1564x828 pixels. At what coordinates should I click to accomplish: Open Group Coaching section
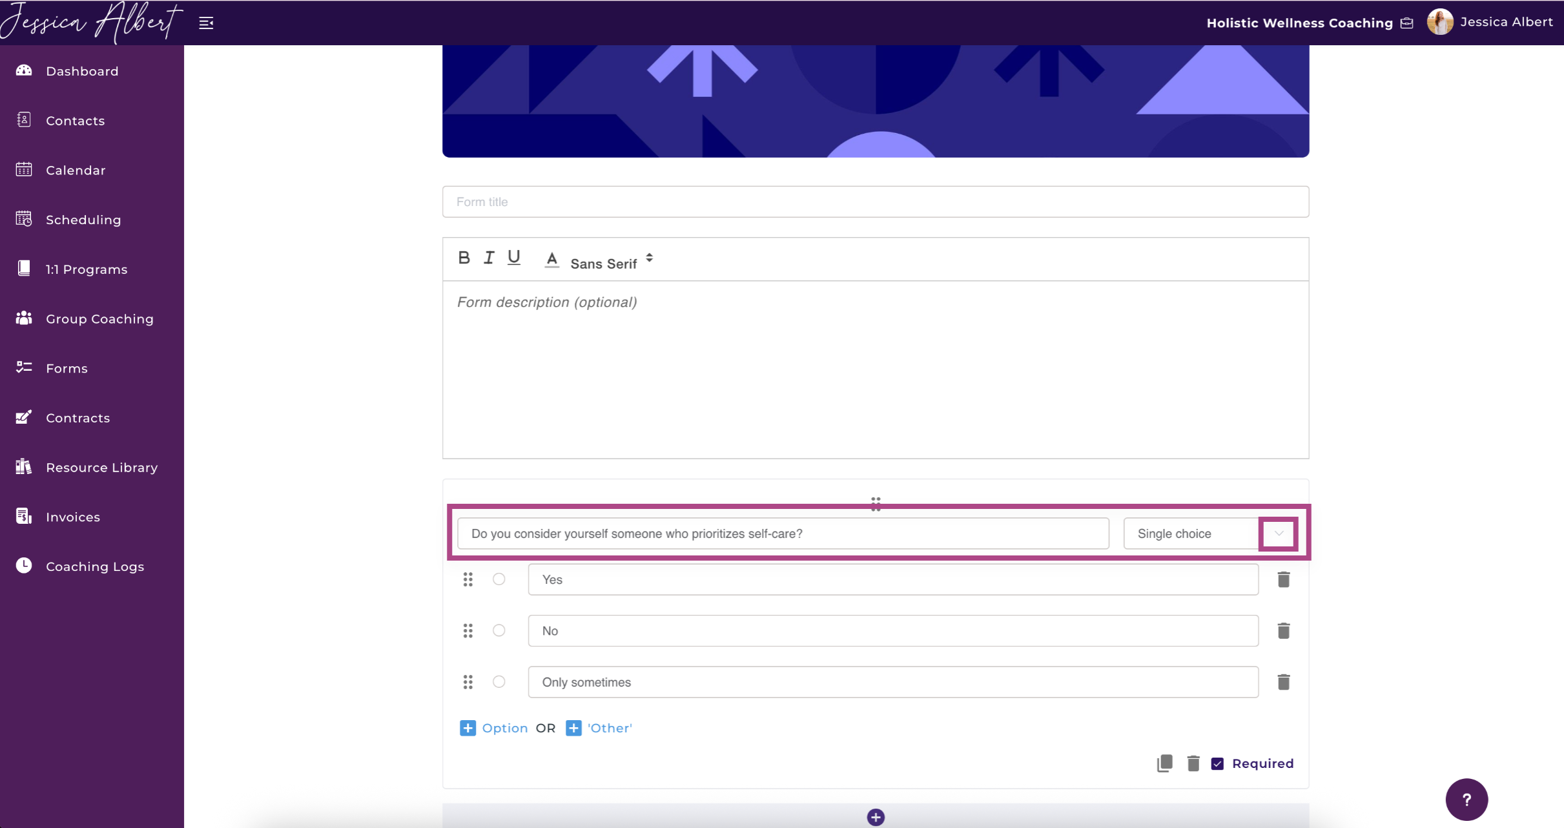(x=99, y=319)
